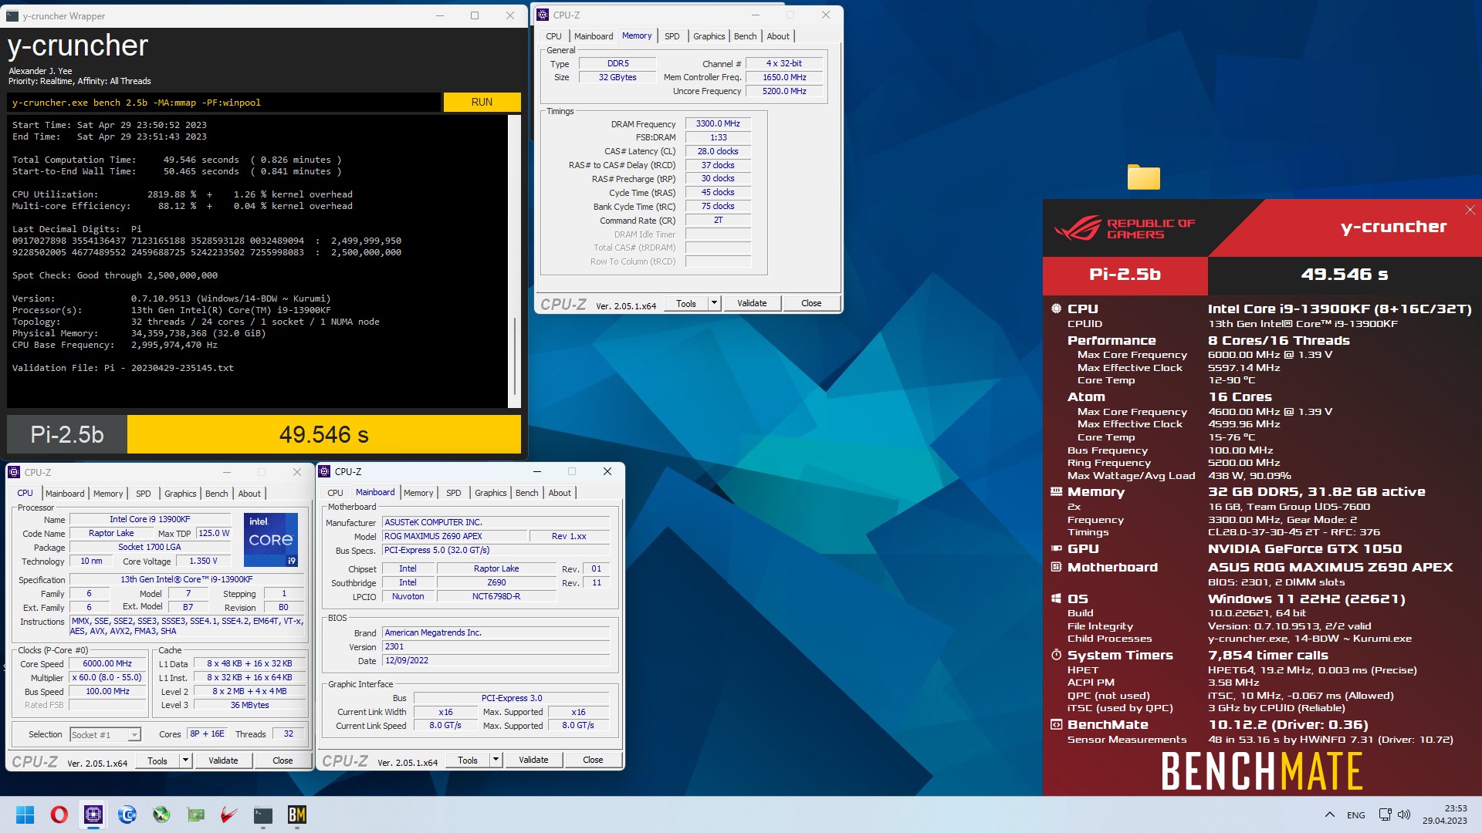Click the y-cruncher Wrapper title bar icon
The width and height of the screenshot is (1482, 833).
pos(12,15)
